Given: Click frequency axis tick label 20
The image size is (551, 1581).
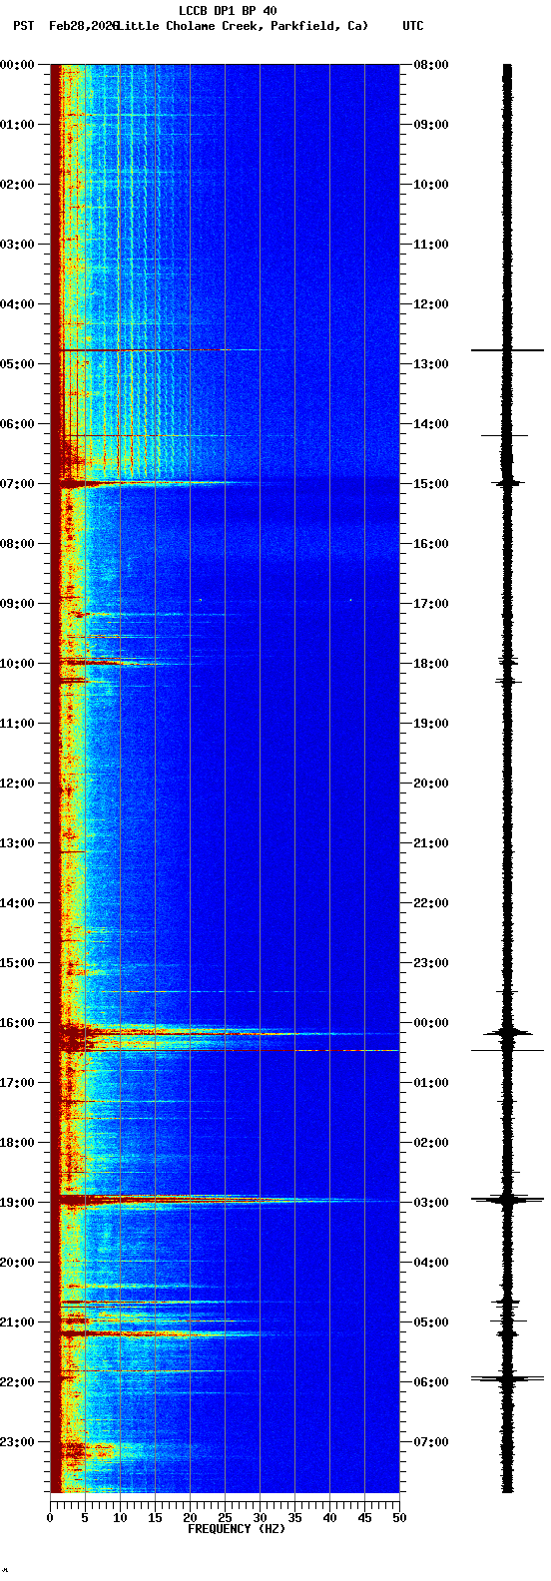Looking at the screenshot, I should (x=190, y=1518).
